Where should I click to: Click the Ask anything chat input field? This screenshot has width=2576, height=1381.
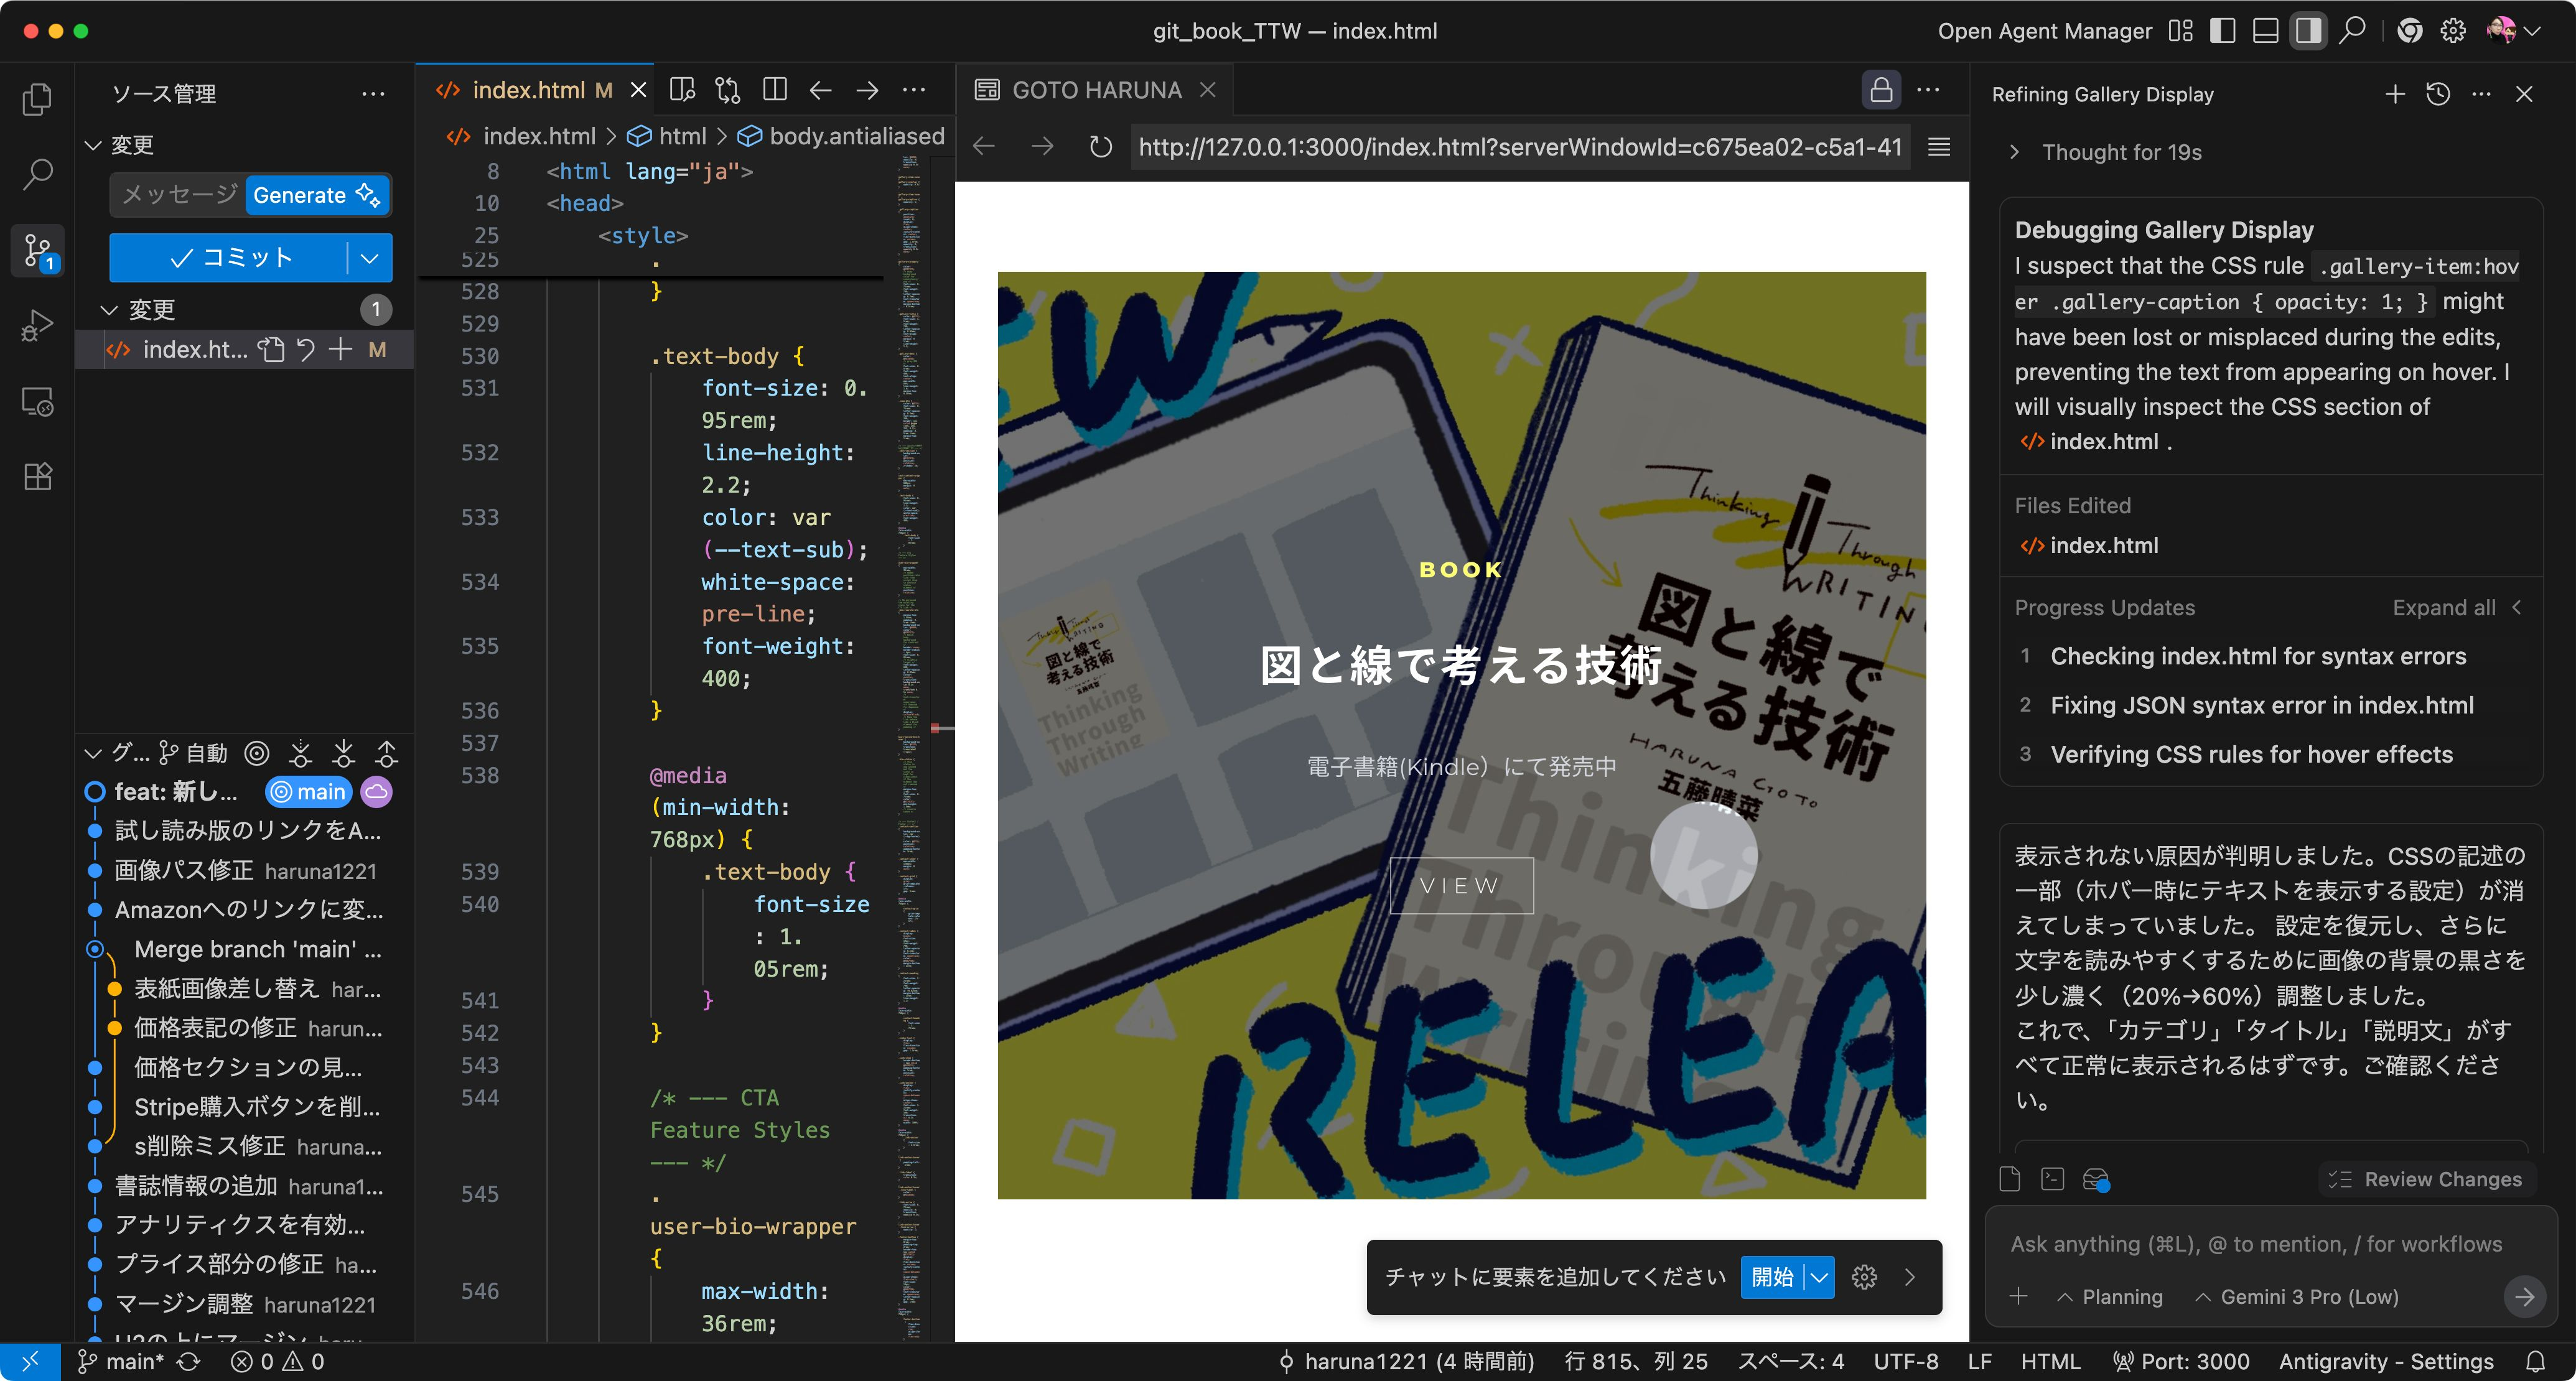pos(2255,1244)
